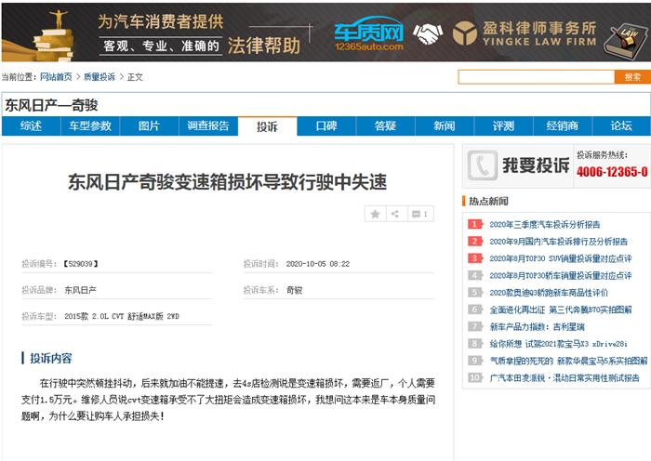
Task: Click the 法律帮助 banner text
Action: tap(263, 46)
